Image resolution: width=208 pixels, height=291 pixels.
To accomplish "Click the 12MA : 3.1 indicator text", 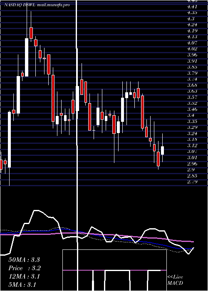I will click(24, 276).
